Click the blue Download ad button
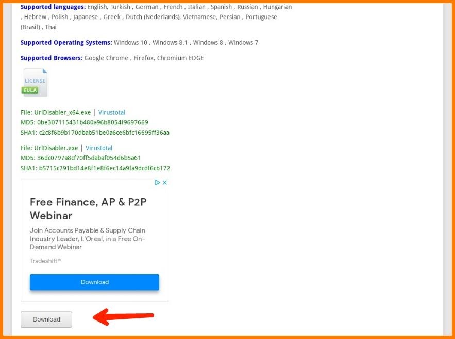Image resolution: width=455 pixels, height=339 pixels. (x=94, y=282)
